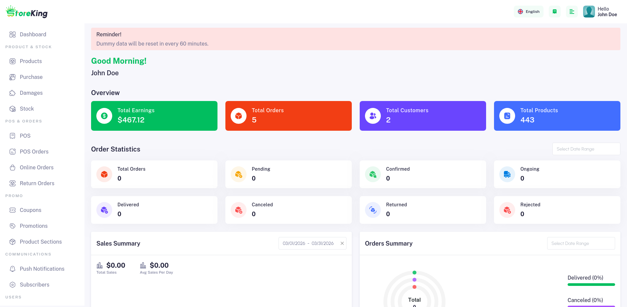Viewport: 627px width, 307px height.
Task: Click the Ongoing orders truck icon
Action: pos(507,174)
